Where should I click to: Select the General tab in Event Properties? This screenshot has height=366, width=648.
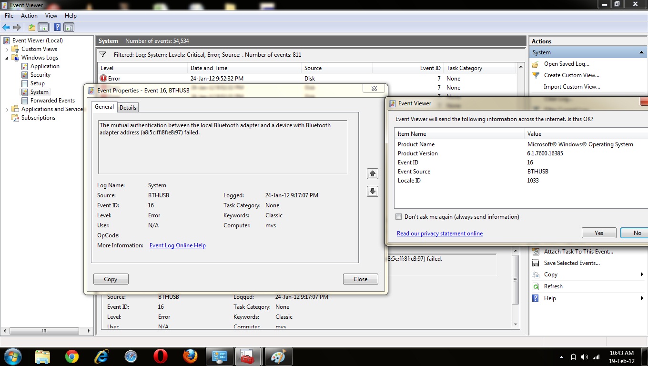104,107
